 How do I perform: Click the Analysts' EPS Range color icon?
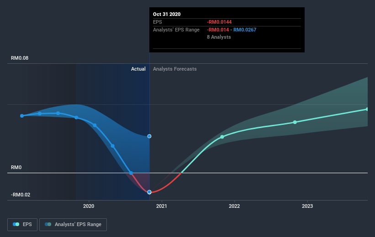point(48,224)
